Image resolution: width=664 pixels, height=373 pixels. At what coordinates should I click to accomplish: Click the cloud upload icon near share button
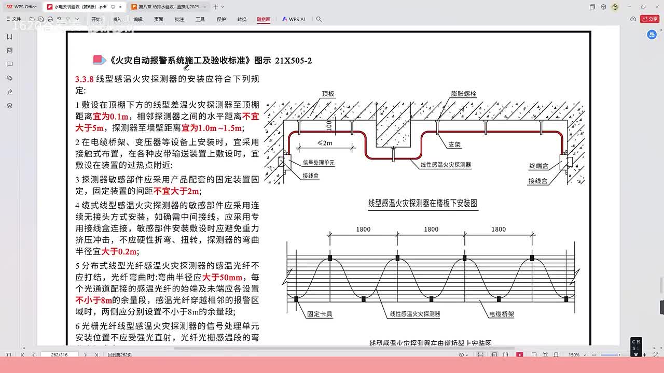pos(633,19)
